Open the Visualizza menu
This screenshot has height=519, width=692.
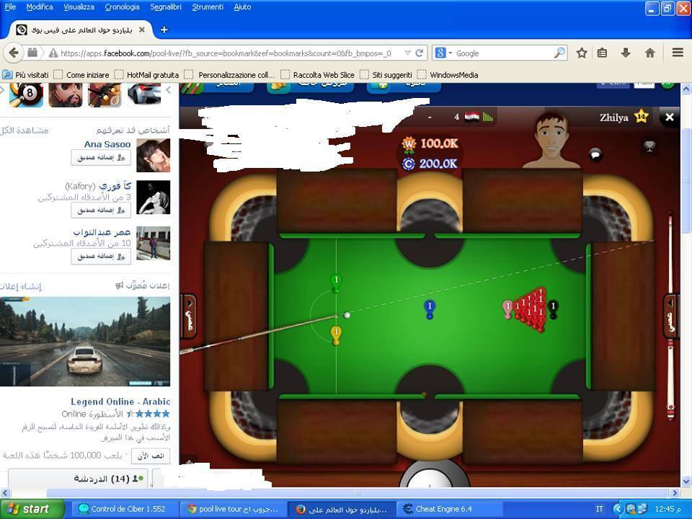79,7
